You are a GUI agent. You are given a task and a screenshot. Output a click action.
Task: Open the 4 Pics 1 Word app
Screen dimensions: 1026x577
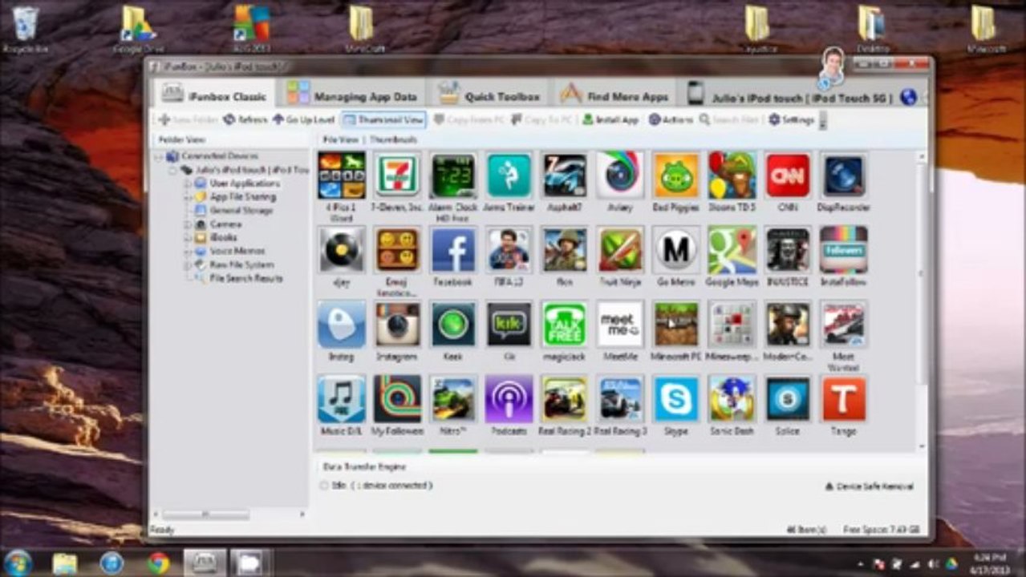342,176
